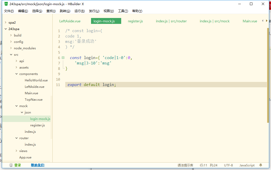Open the 选择(S) menu
Viewport: 271px width, 170px height.
coord(37,11)
